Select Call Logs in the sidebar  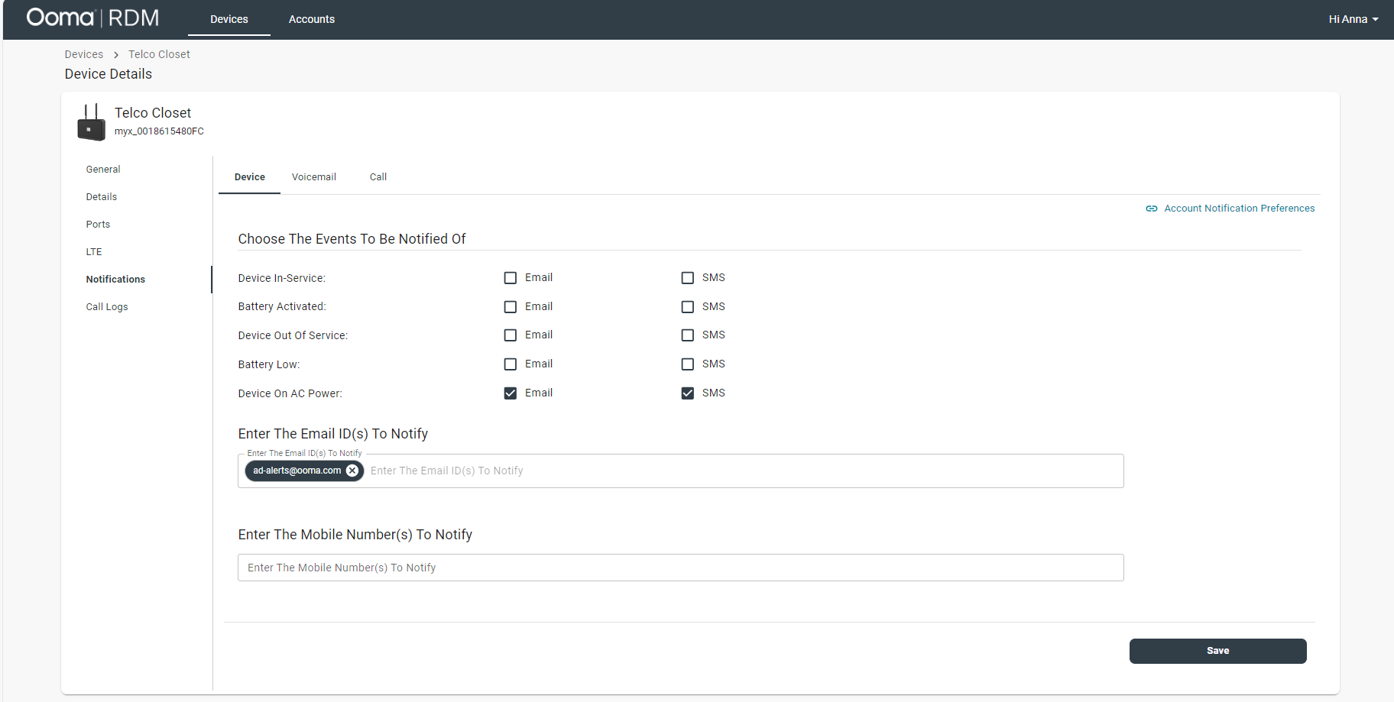click(x=107, y=307)
